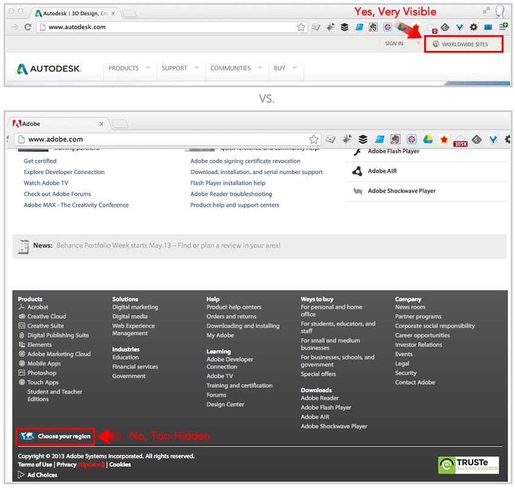Click the Evernote clipper icon in Adobe window
Image resolution: width=515 pixels, height=489 pixels.
coord(396,139)
